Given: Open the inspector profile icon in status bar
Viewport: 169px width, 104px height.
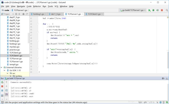Looking at the screenshot, I should [x=164, y=102].
